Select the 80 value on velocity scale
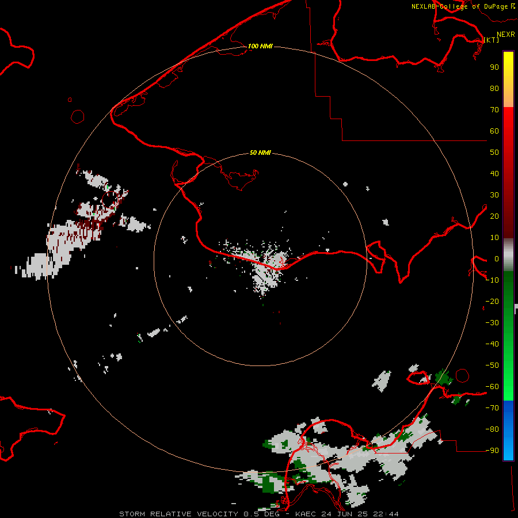518x518 pixels. pos(494,89)
